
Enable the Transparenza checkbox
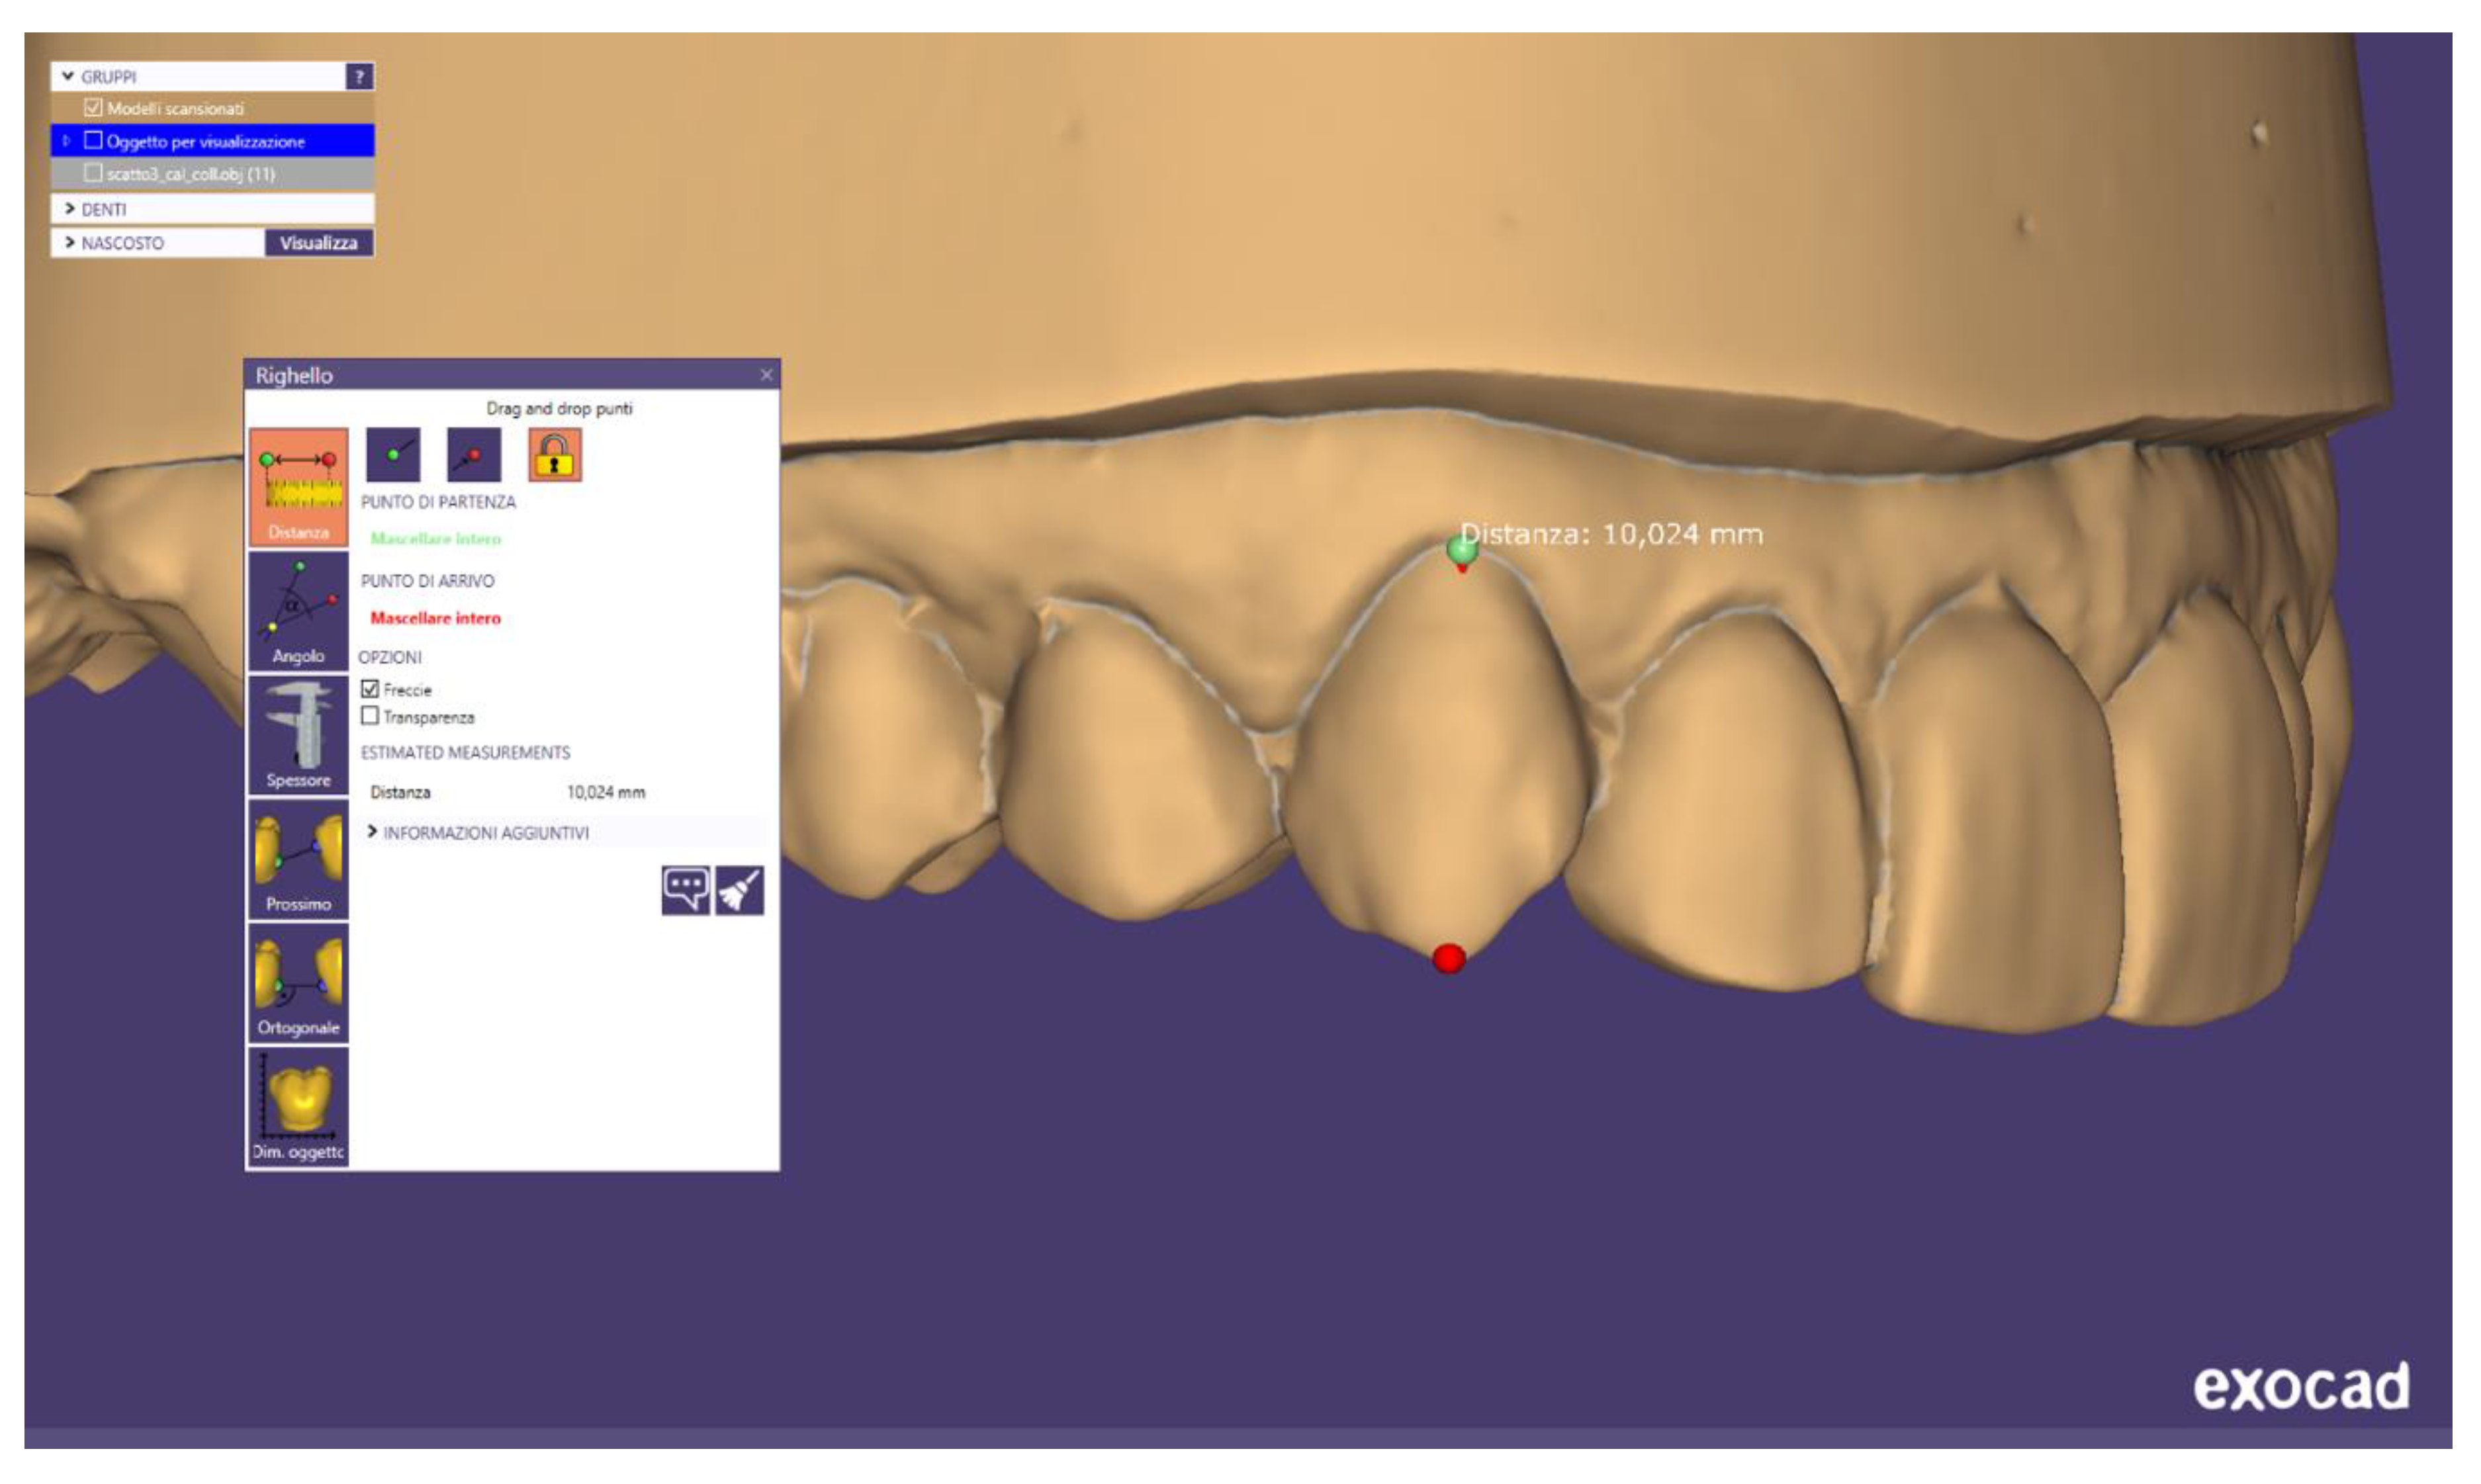(370, 716)
